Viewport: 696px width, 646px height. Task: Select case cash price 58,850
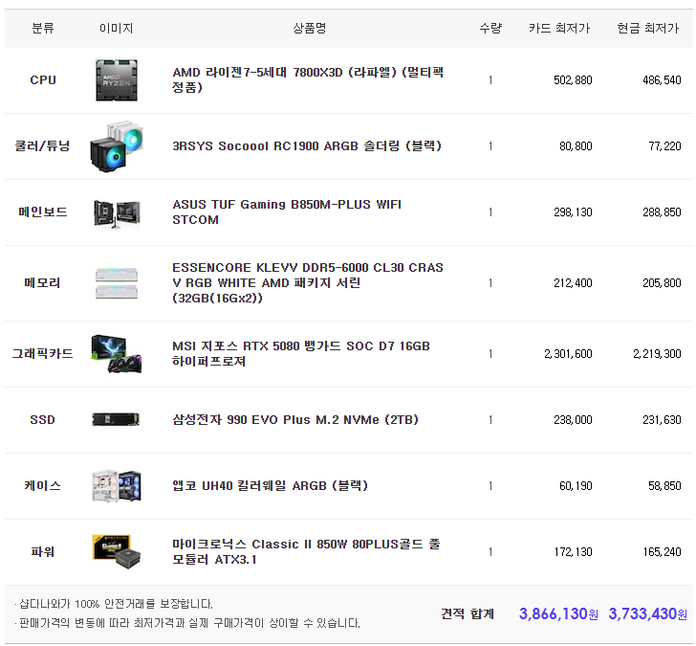664,485
